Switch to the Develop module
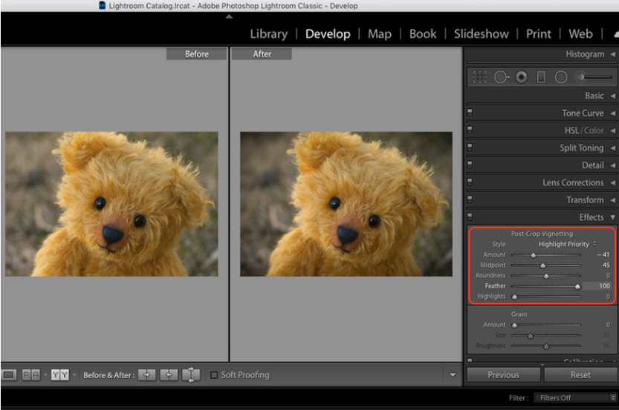This screenshot has width=619, height=410. click(328, 34)
